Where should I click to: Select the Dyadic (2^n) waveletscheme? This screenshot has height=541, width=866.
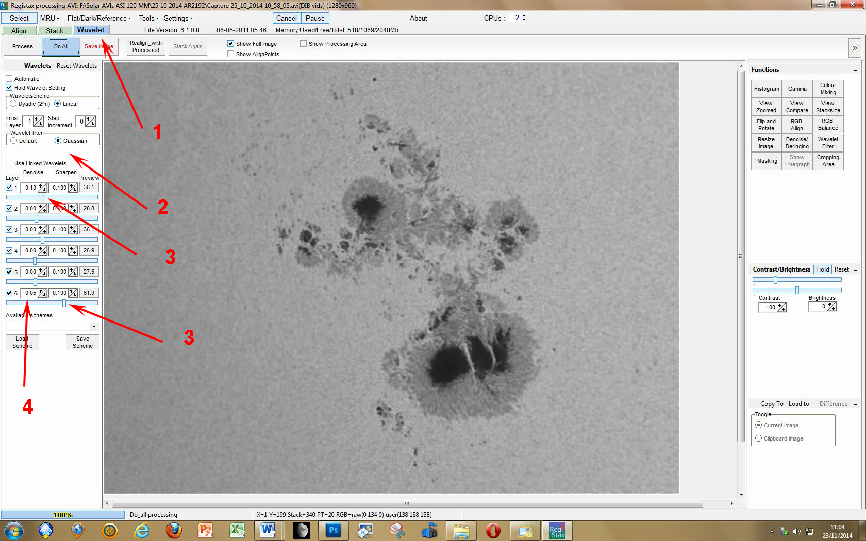point(13,104)
